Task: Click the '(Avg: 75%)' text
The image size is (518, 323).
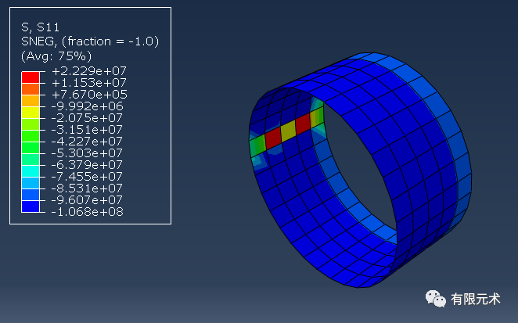Action: point(56,56)
